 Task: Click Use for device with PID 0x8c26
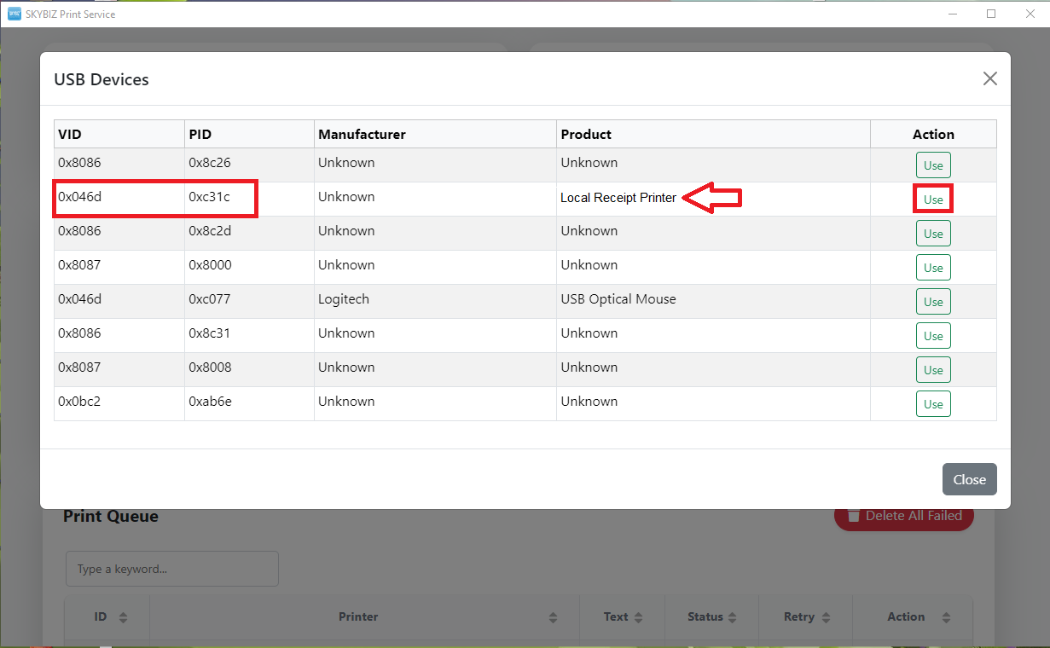(933, 165)
